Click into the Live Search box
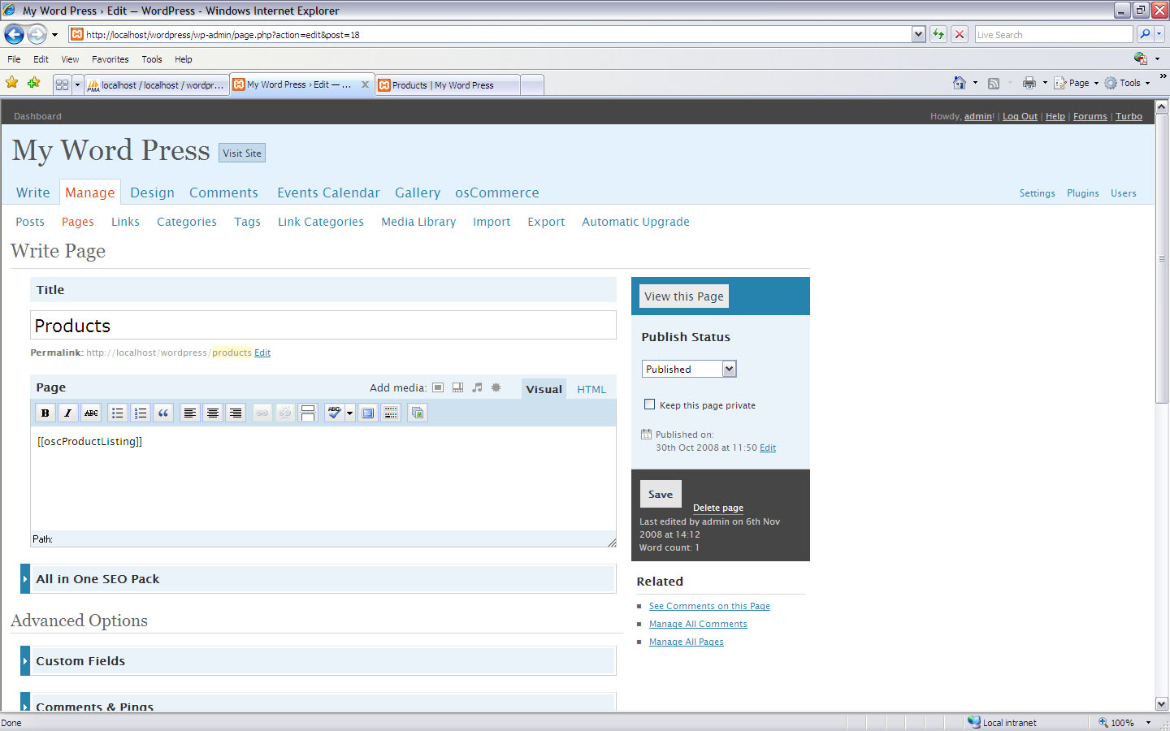Image resolution: width=1170 pixels, height=731 pixels. tap(1053, 34)
